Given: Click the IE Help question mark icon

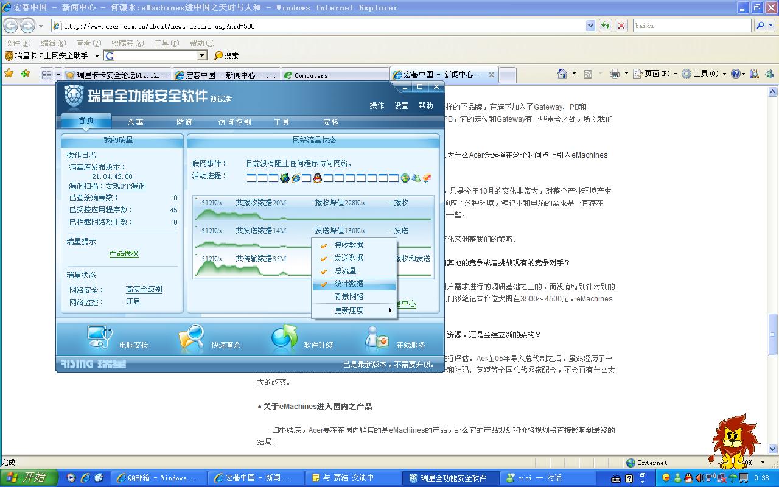Looking at the screenshot, I should point(735,74).
